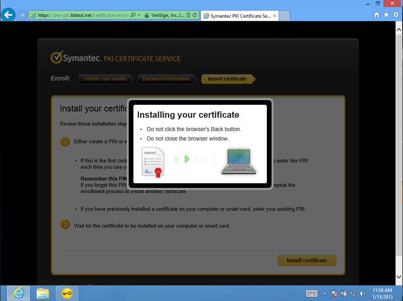Click the scrollbar down arrow

click(x=399, y=277)
